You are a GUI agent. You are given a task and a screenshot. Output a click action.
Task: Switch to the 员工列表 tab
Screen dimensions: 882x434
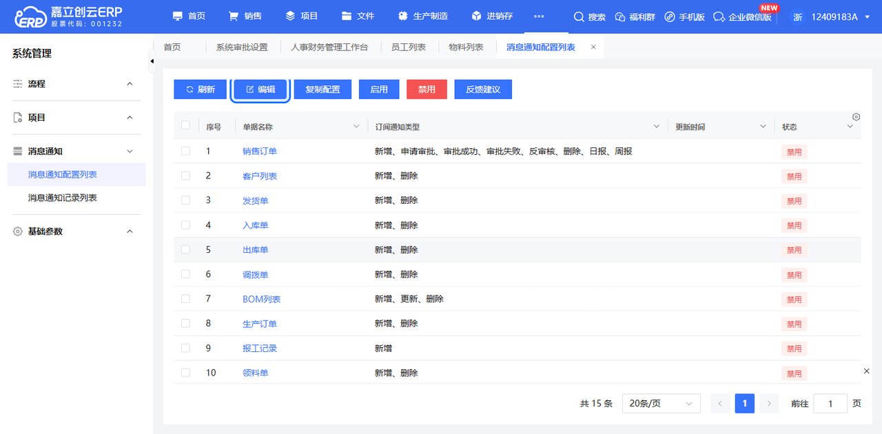(409, 47)
